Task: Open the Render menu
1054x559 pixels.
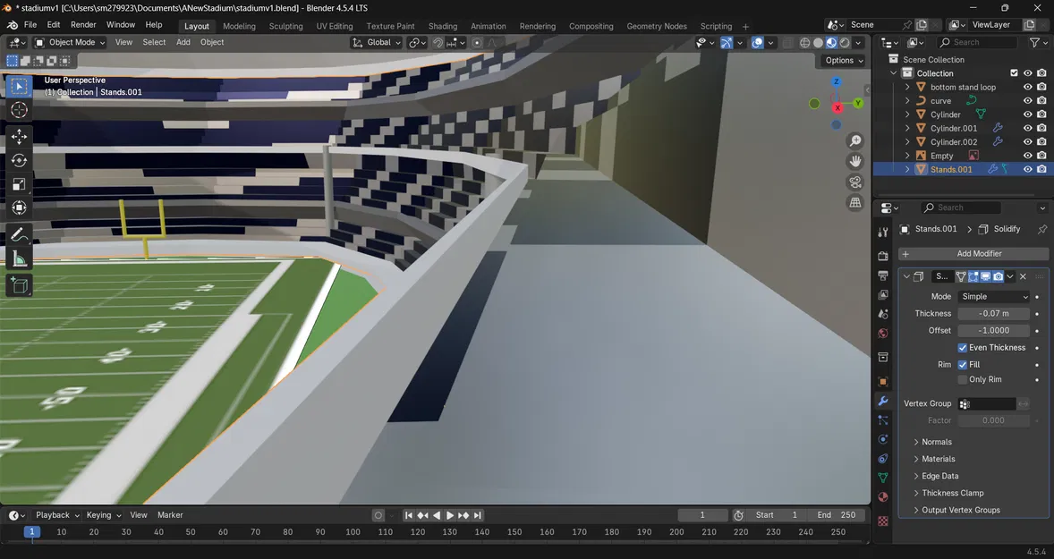Action: coord(83,25)
